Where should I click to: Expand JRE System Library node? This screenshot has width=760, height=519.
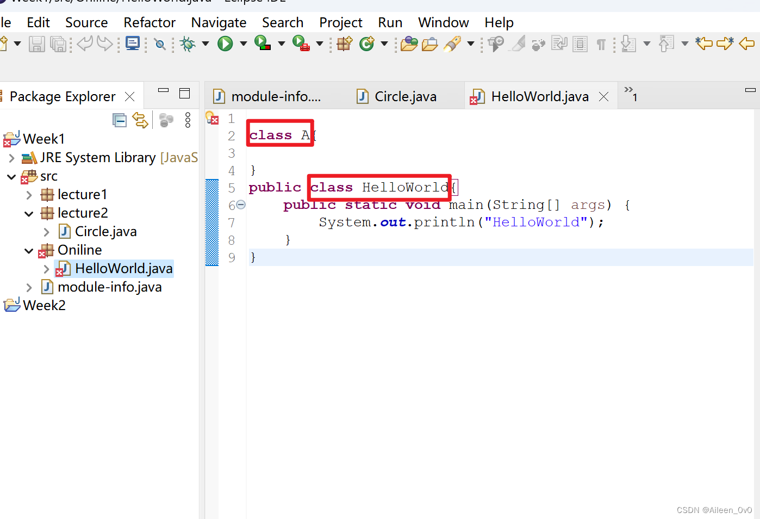[x=11, y=158]
